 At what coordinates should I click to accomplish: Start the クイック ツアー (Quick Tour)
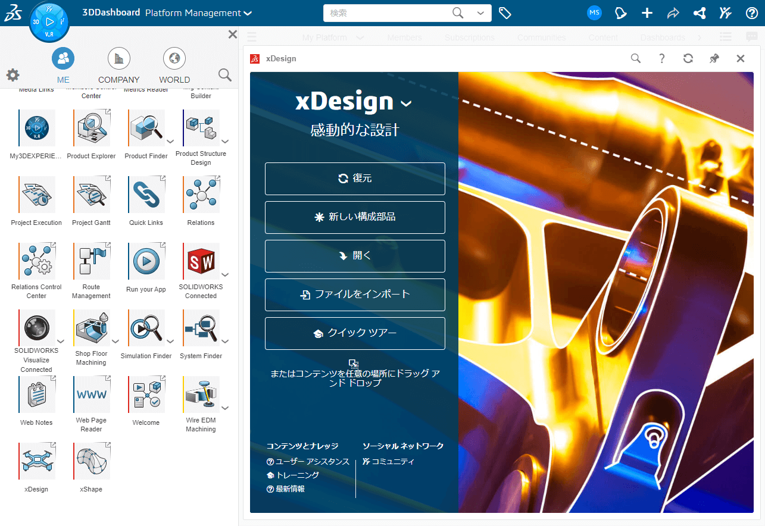[355, 333]
